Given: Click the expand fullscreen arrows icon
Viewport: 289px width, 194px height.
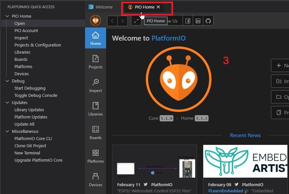Looking at the screenshot, I should click(136, 21).
